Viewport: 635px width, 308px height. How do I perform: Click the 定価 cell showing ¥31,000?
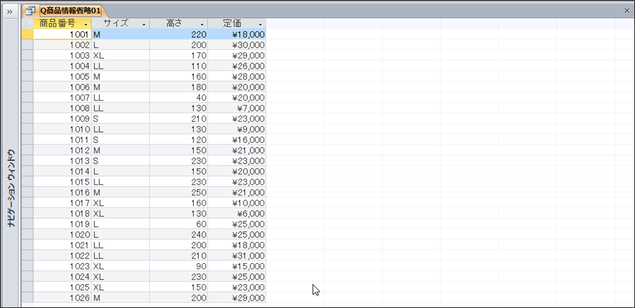pos(236,256)
